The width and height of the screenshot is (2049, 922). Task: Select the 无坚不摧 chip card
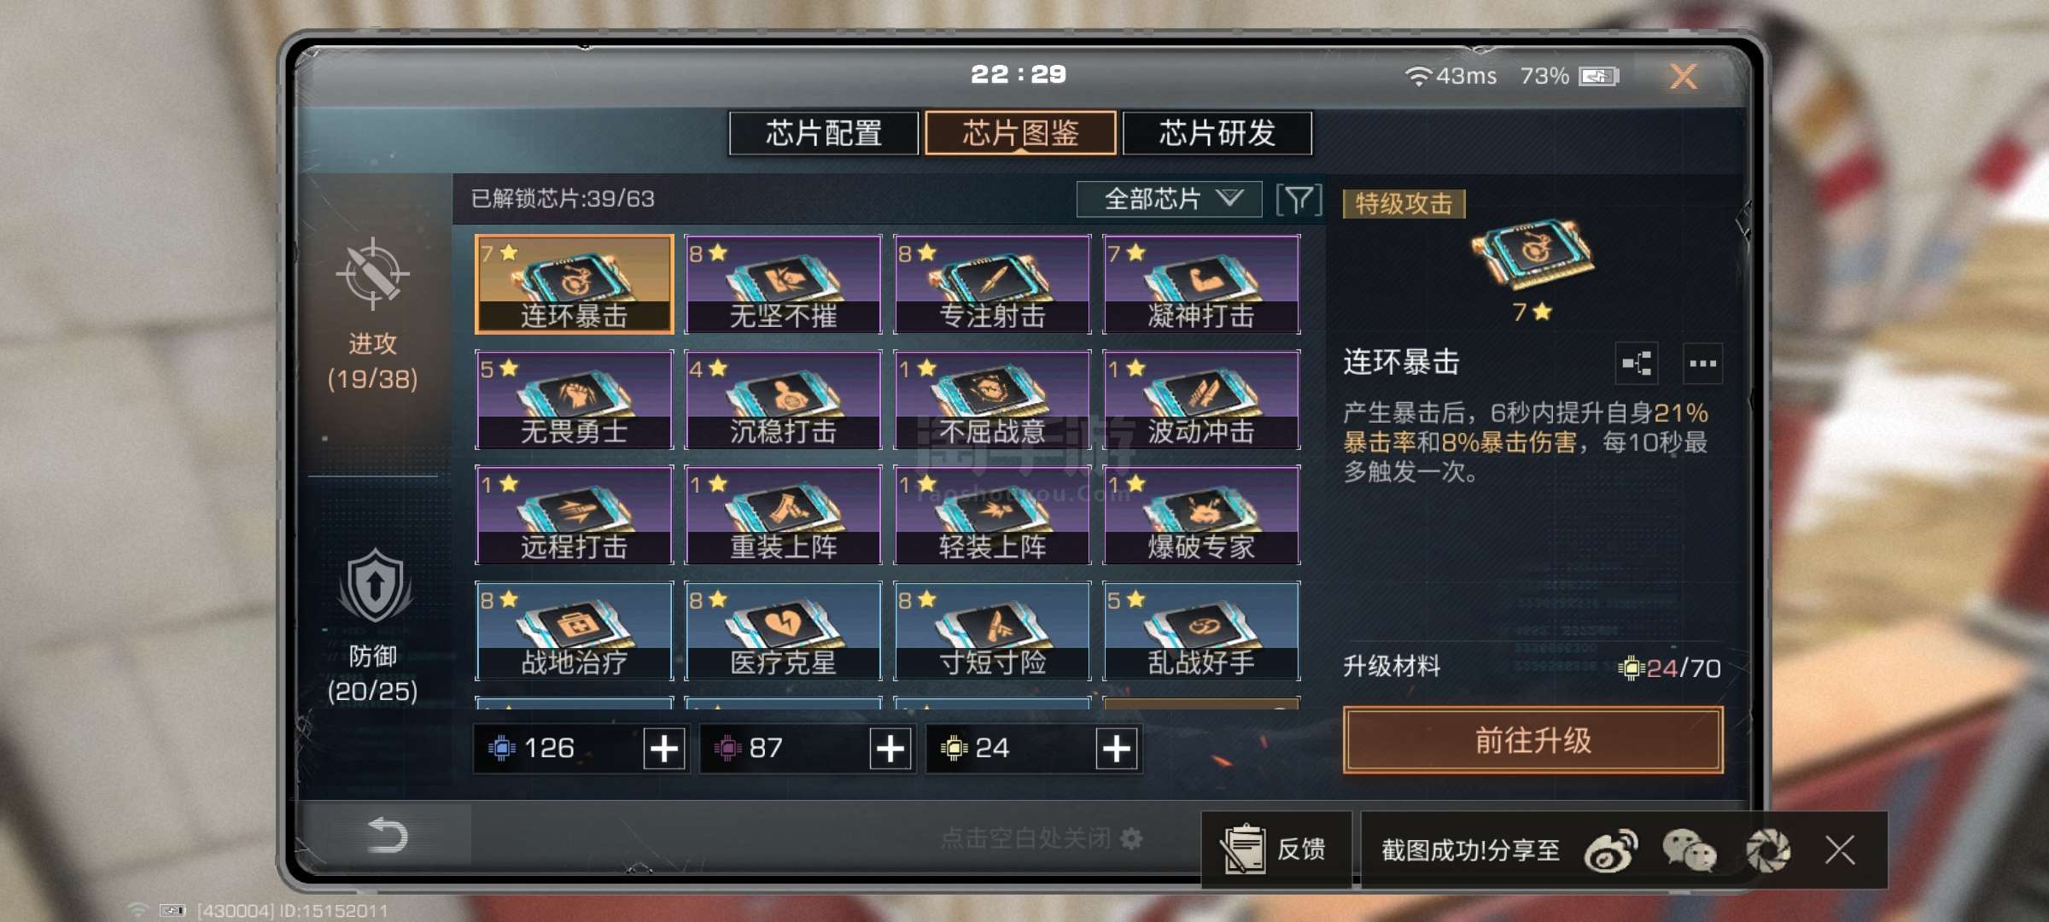pos(783,284)
